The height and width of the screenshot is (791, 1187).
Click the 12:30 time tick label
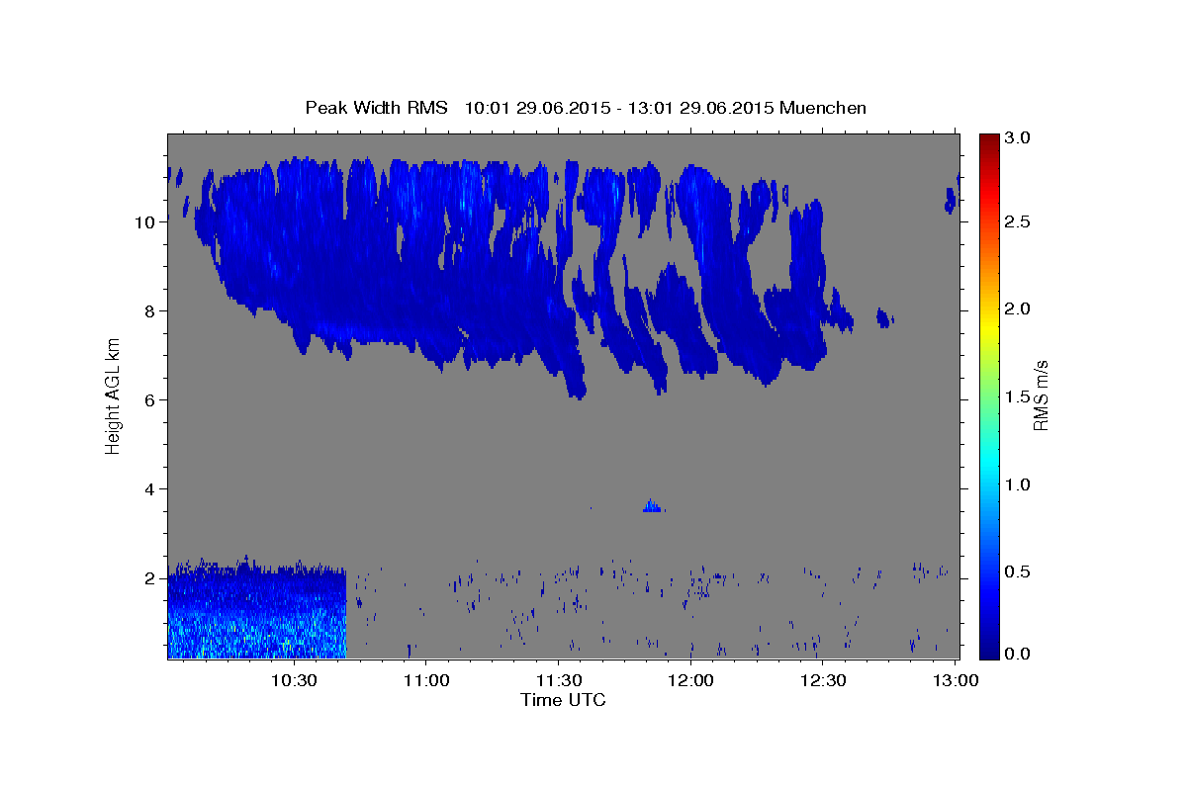pos(823,680)
